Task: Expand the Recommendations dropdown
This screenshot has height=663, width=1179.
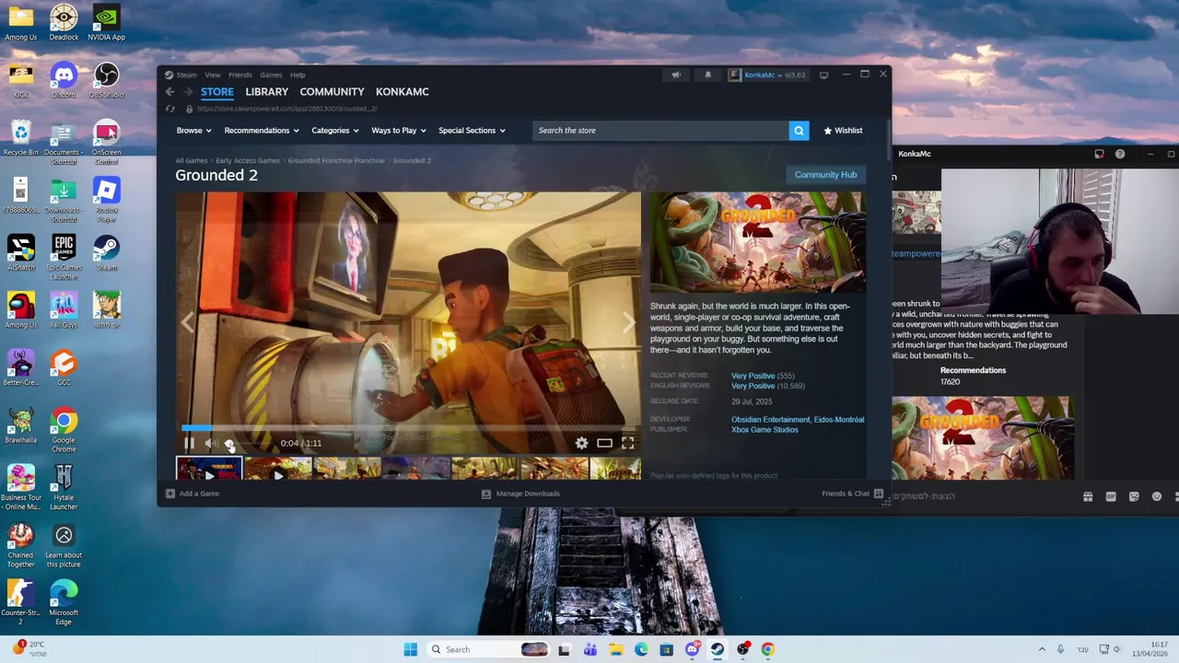Action: coord(262,131)
